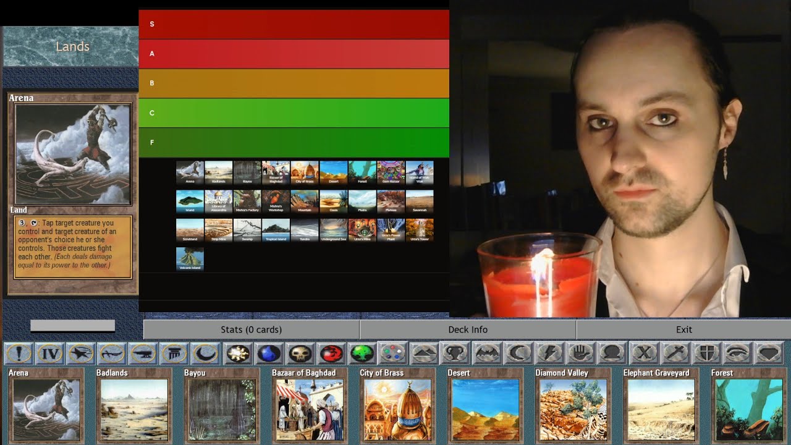
Task: Toggle the crescent moon set filter with gold rim
Action: click(205, 354)
